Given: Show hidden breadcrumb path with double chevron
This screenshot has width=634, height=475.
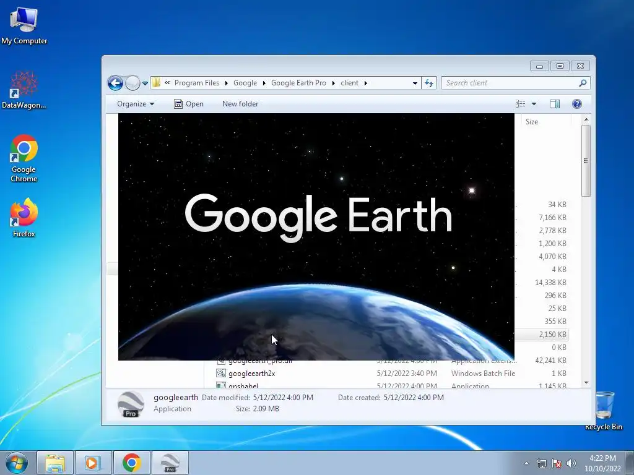Looking at the screenshot, I should pyautogui.click(x=167, y=83).
